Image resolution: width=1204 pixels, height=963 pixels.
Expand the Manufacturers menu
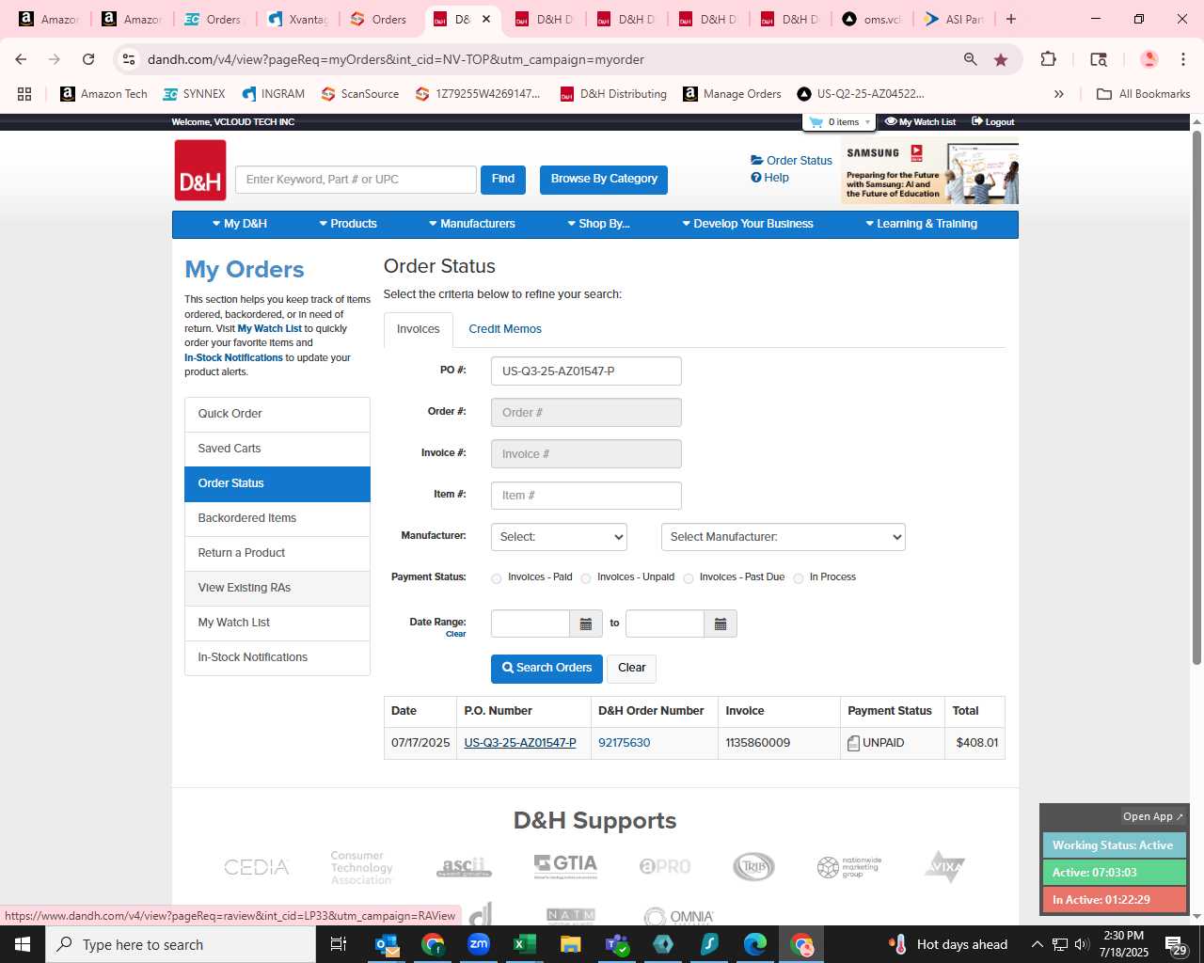[x=472, y=224]
